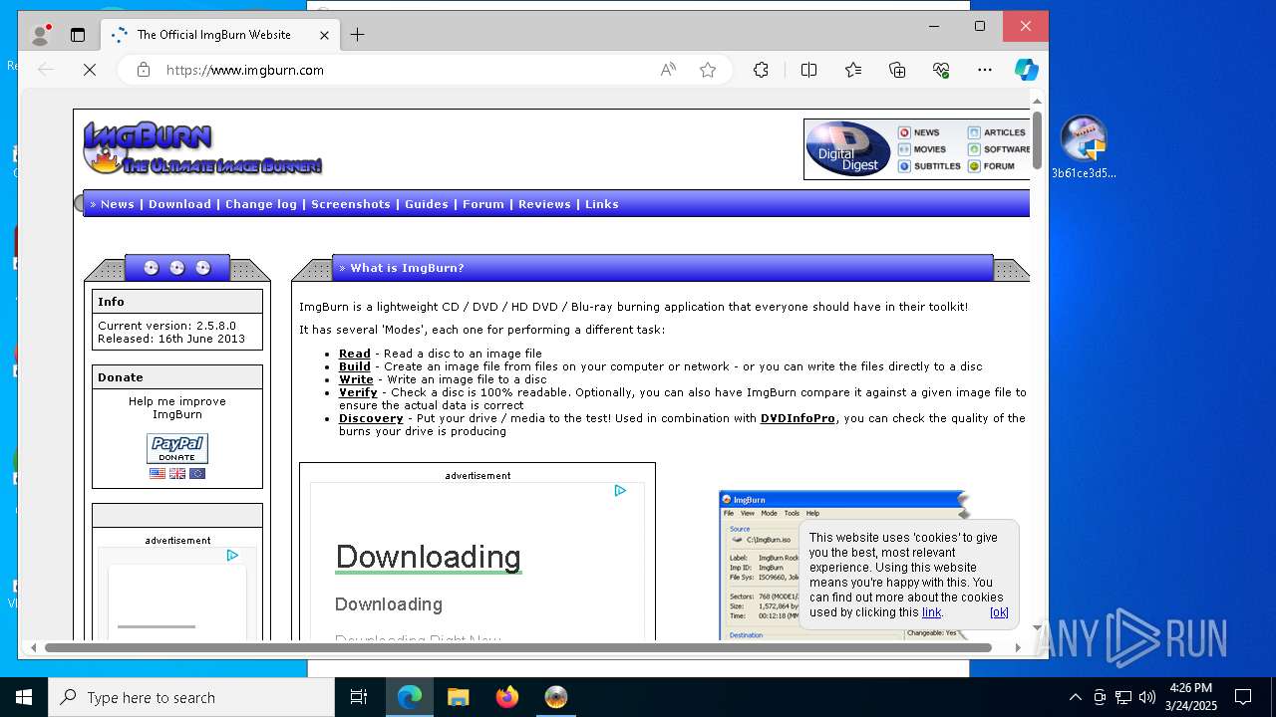The height and width of the screenshot is (717, 1276).
Task: Toggle Split screen view
Action: click(808, 70)
